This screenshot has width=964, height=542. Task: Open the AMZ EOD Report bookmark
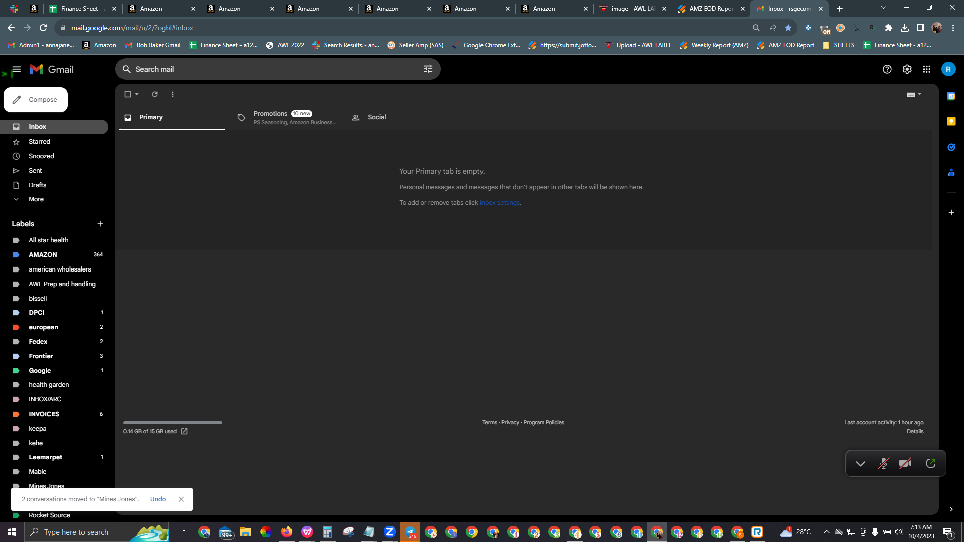coord(786,45)
